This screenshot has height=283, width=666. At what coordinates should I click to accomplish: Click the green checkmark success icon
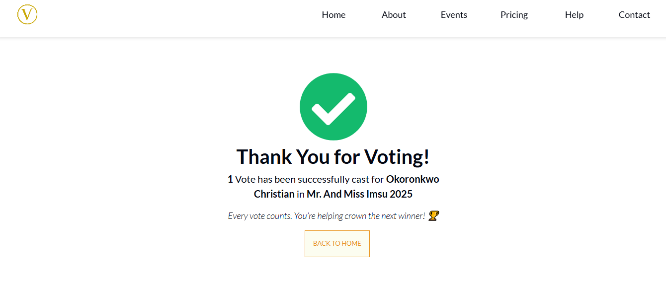(x=333, y=107)
